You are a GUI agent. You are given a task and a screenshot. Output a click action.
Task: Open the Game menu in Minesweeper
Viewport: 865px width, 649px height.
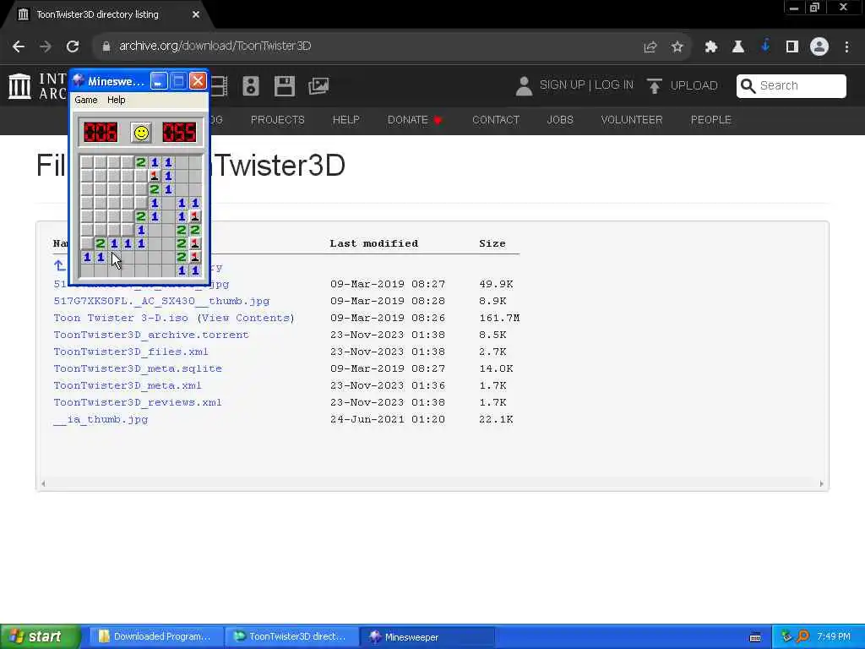(86, 100)
